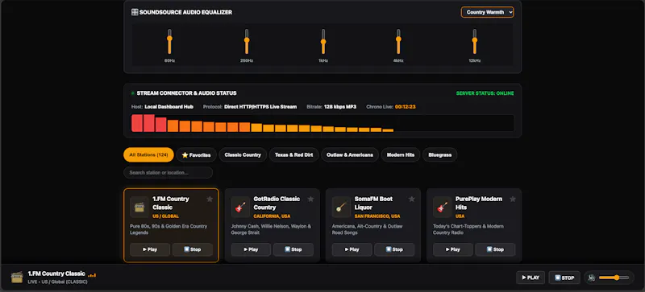Click the banjo icon on SomaFM Boot Liquor card
Viewport: 645px width, 292px height.
pos(341,207)
